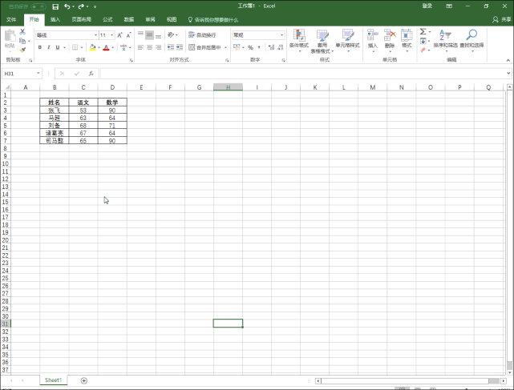514x390 pixels.
Task: Click the New Sheet plus button
Action: [x=84, y=380]
